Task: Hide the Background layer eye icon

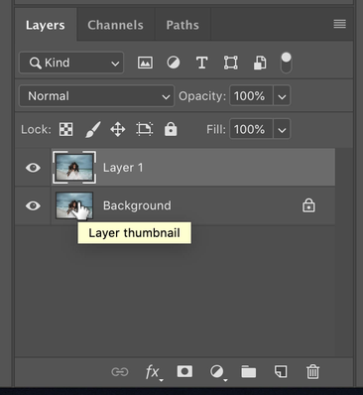Action: 33,205
